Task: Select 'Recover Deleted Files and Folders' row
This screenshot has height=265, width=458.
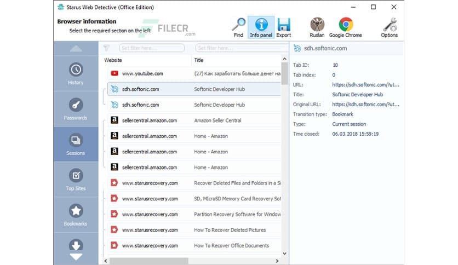Action: 194,183
